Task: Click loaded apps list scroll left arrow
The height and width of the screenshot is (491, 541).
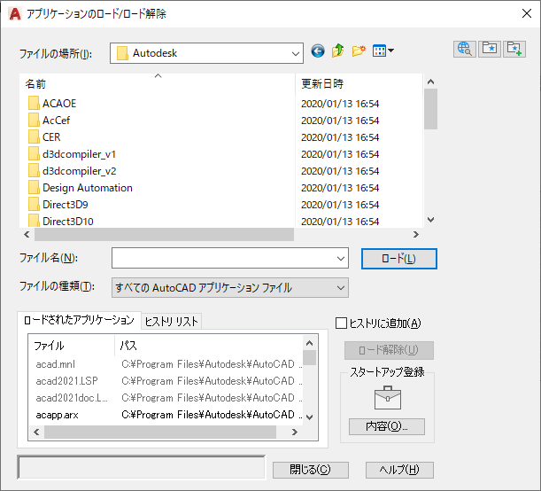Action: (x=36, y=432)
